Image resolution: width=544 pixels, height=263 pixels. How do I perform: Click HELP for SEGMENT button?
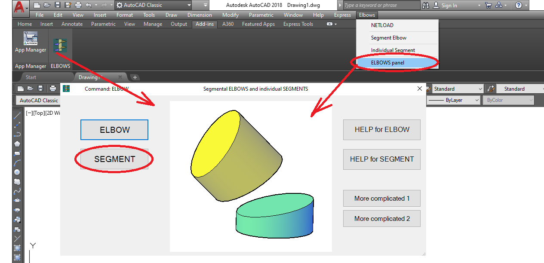click(x=382, y=159)
